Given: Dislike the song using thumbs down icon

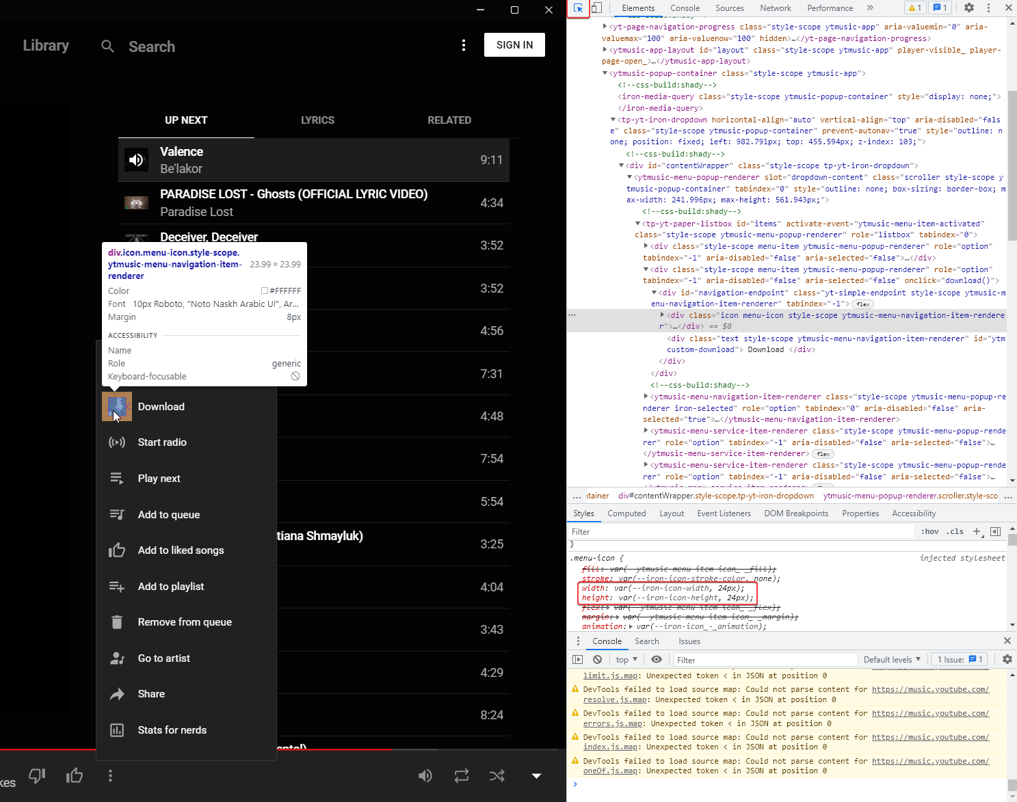Looking at the screenshot, I should point(37,775).
